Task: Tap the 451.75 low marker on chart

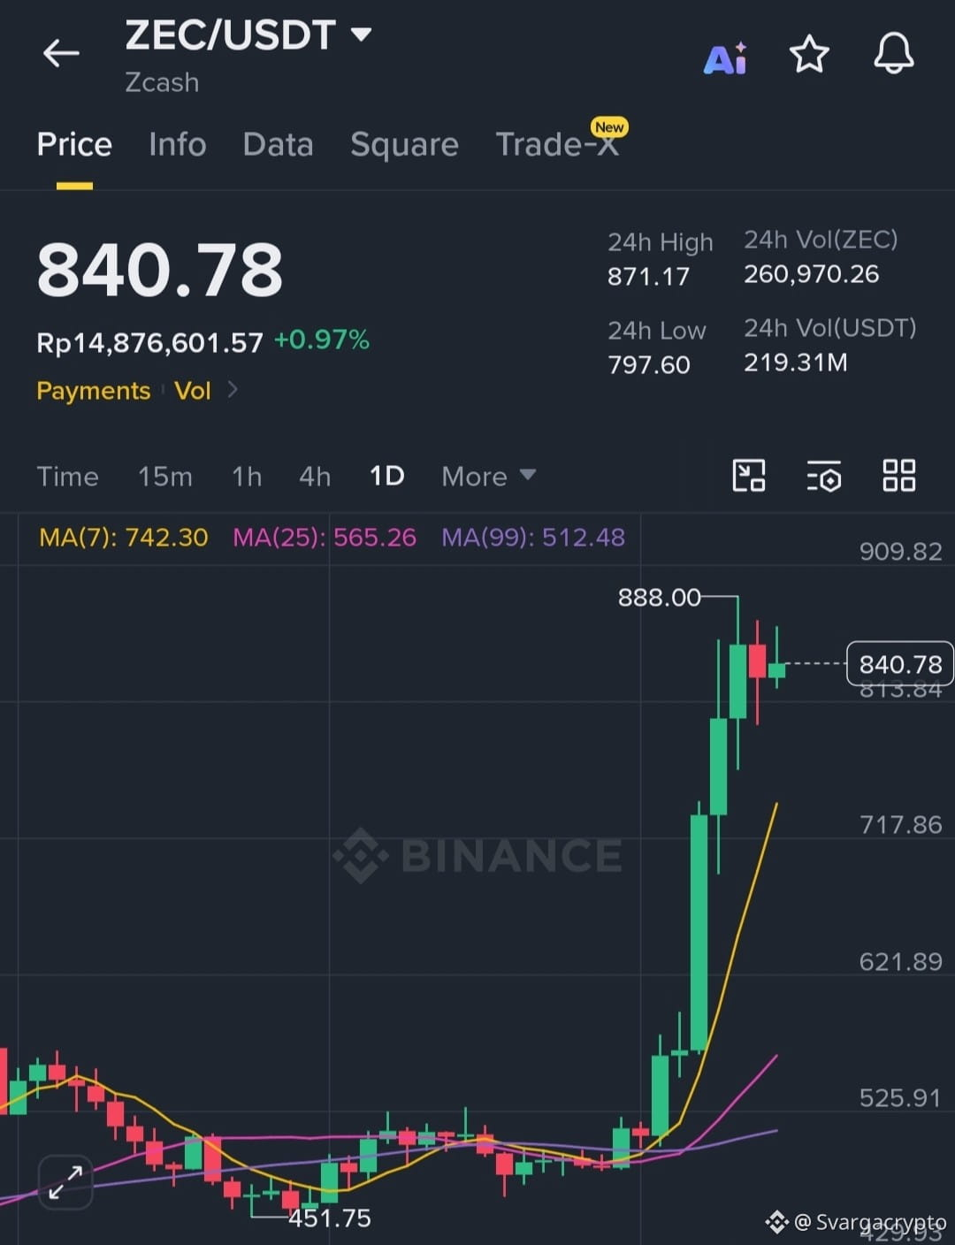Action: [x=330, y=1218]
